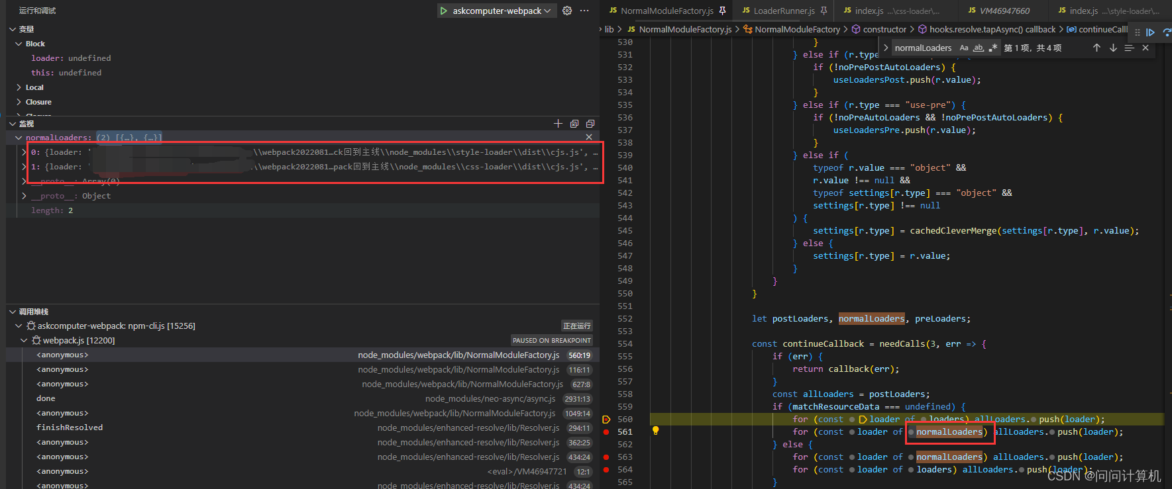Image resolution: width=1172 pixels, height=489 pixels.
Task: Click the current-line arrow on line 560
Action: click(x=606, y=420)
